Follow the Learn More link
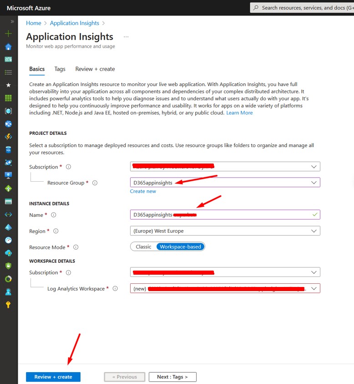 point(239,113)
